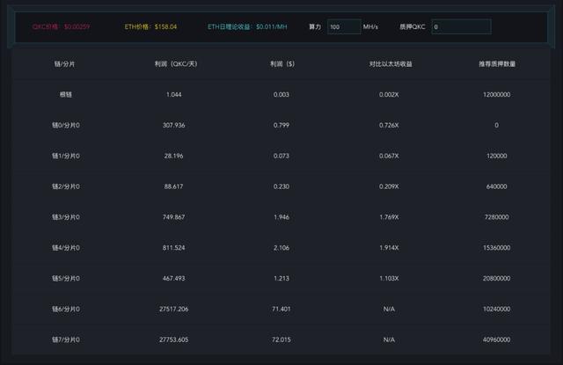The image size is (563, 365).
Task: Select the 链4/分片0 row label
Action: (66, 248)
